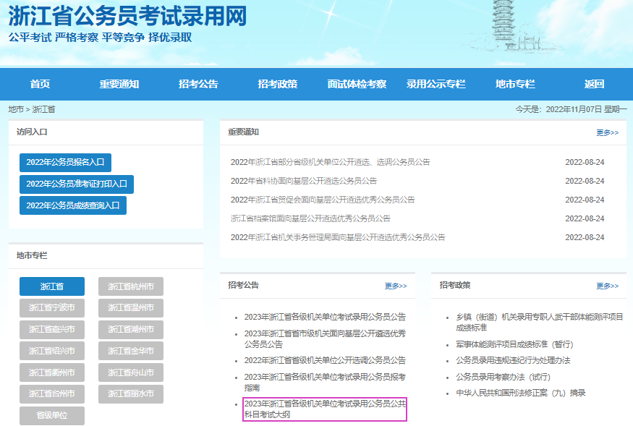Click 地市 in the breadcrumb path
Viewport: 633px width, 426px height.
tap(16, 109)
